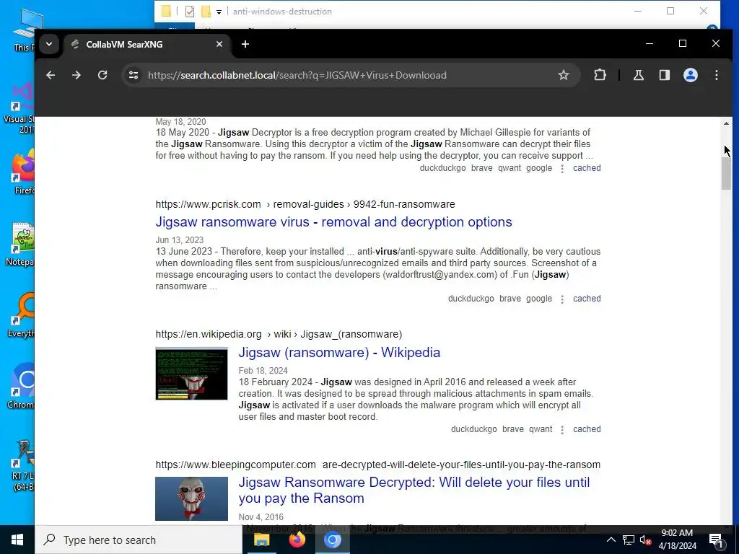Image resolution: width=739 pixels, height=554 pixels.
Task: Open Chrome Labs flask icon
Action: pos(638,75)
